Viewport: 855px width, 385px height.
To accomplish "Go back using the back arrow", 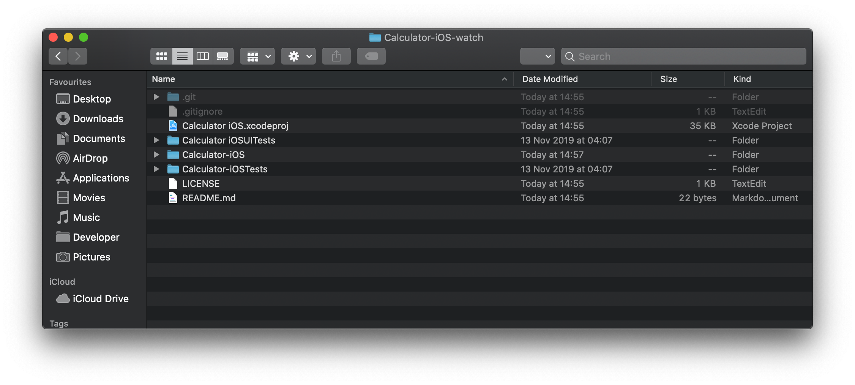I will point(58,56).
